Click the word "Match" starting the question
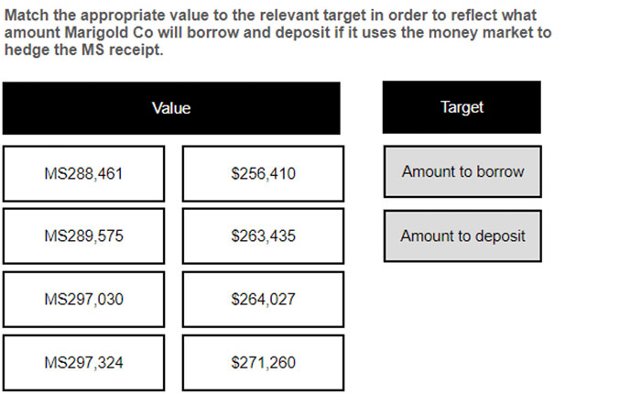The width and height of the screenshot is (641, 395). pyautogui.click(x=27, y=16)
